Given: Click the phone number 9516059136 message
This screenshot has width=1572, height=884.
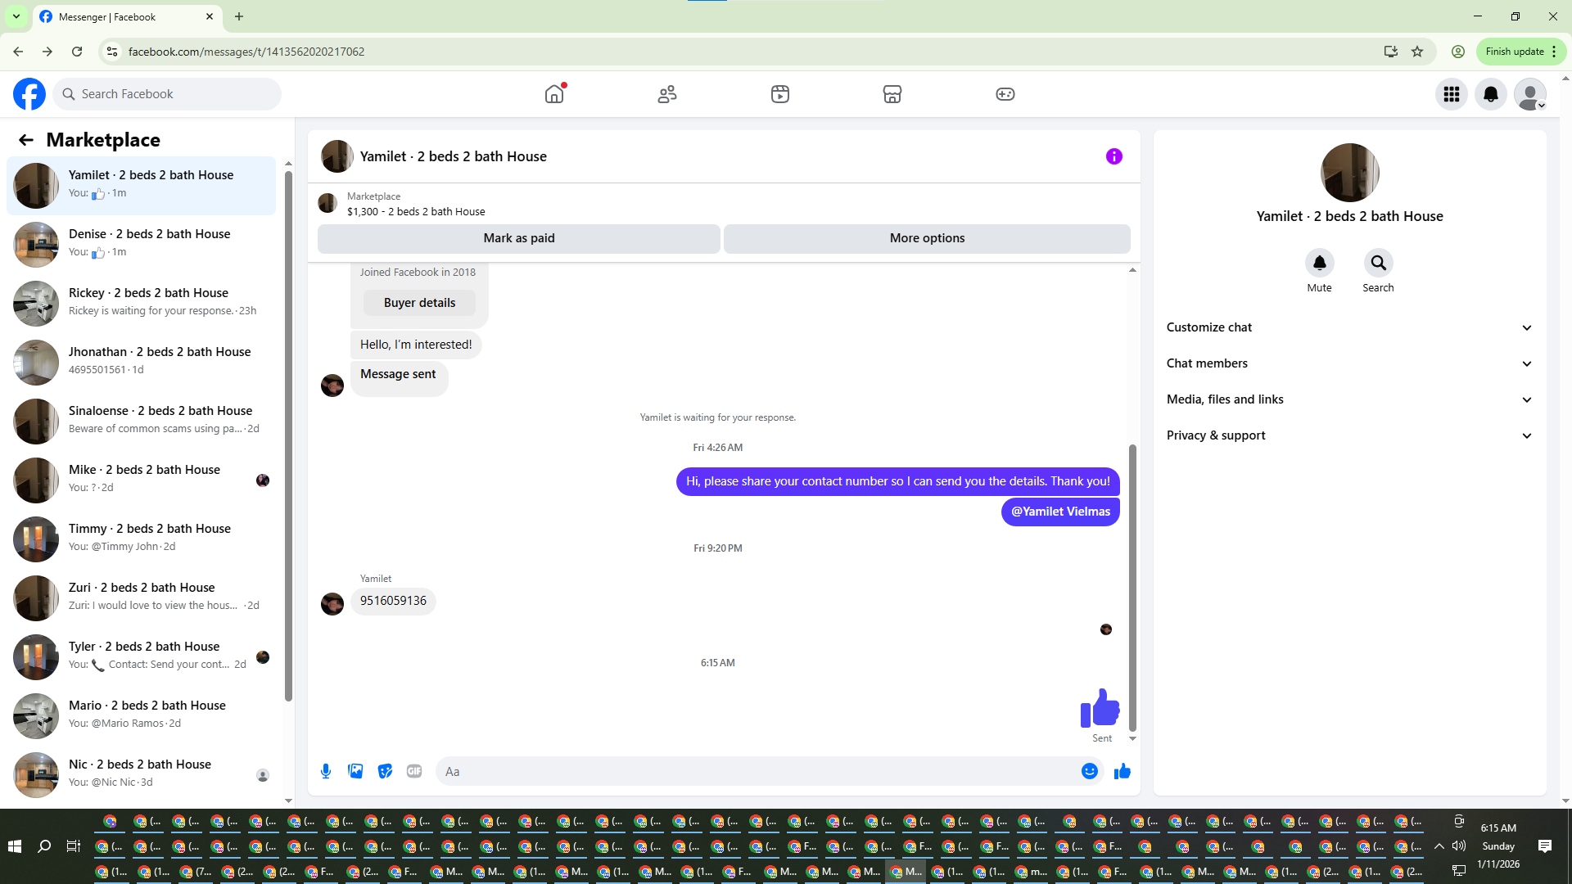Looking at the screenshot, I should (393, 601).
